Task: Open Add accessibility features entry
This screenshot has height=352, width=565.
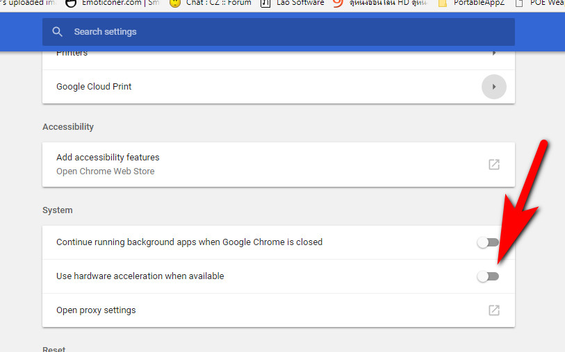Action: coord(278,165)
